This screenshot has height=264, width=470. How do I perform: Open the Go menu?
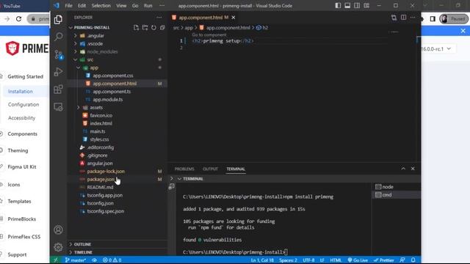tap(135, 6)
